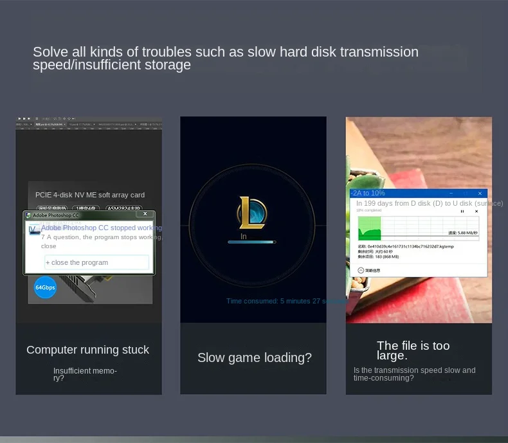Screen dimensions: 508x443
Task: Click the blue 64Gbps badge
Action: click(x=45, y=287)
